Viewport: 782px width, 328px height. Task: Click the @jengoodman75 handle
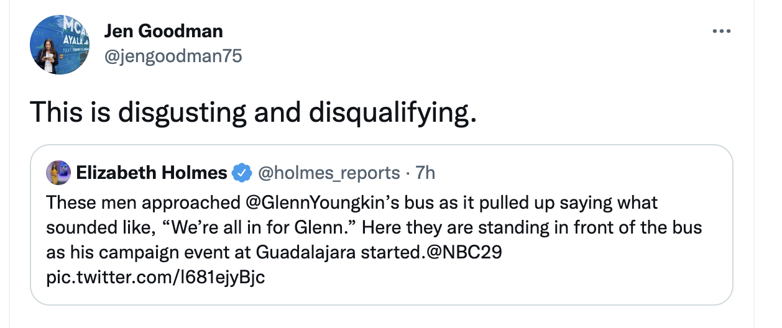(173, 56)
